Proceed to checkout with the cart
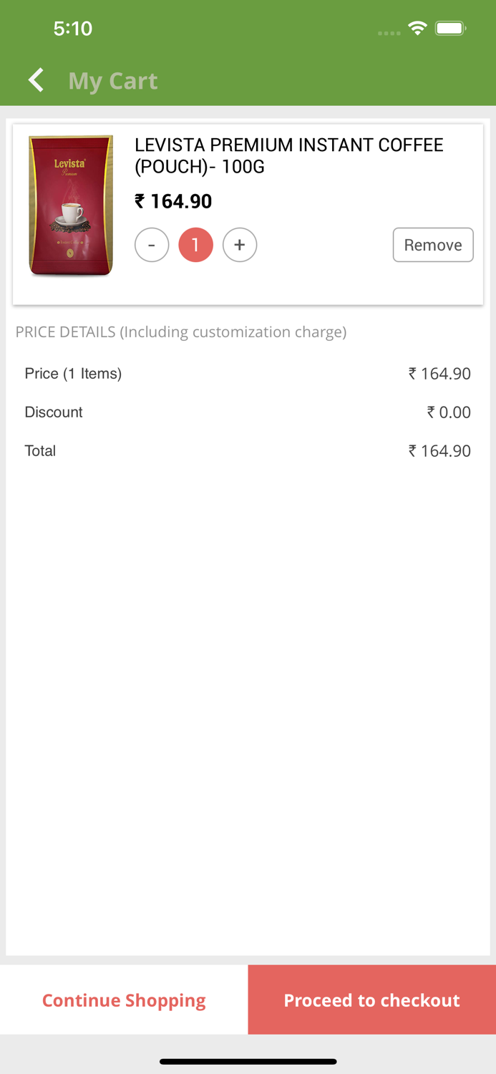This screenshot has width=496, height=1074. [371, 1000]
